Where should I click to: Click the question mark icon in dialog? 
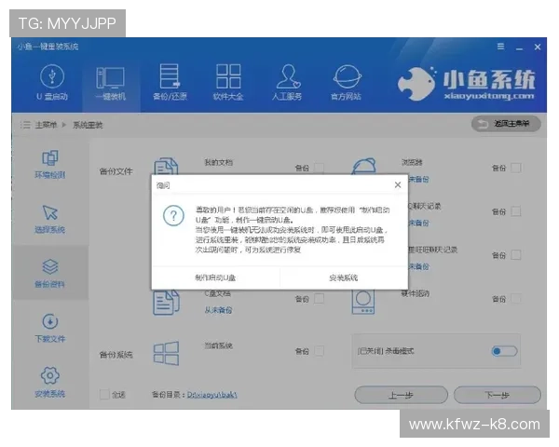173,216
